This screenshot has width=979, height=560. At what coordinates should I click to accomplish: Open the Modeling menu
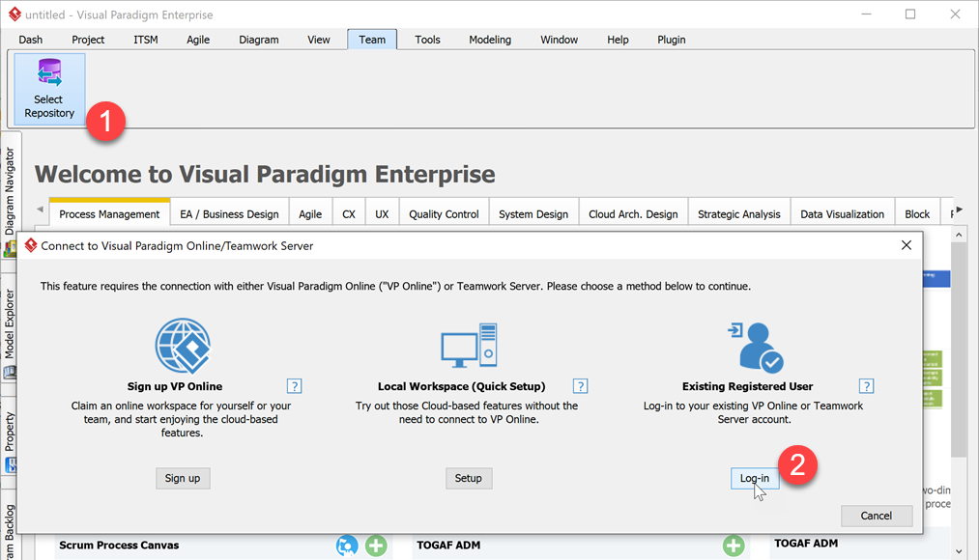[x=490, y=40]
